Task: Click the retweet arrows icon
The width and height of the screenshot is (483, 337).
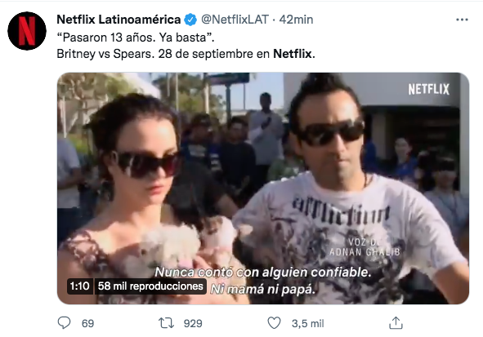Action: coord(167,323)
